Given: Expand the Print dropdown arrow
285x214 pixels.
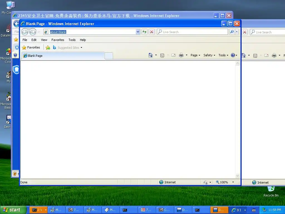Looking at the screenshot, I should tap(186, 55).
